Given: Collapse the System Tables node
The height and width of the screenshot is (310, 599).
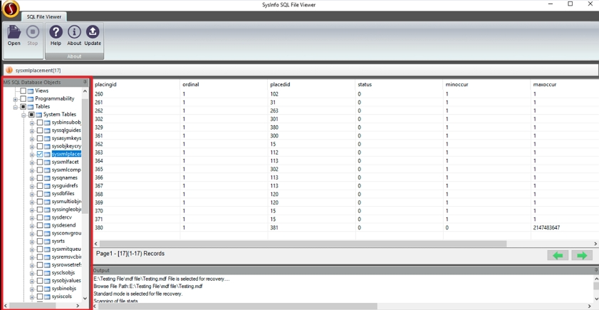Looking at the screenshot, I should (24, 115).
